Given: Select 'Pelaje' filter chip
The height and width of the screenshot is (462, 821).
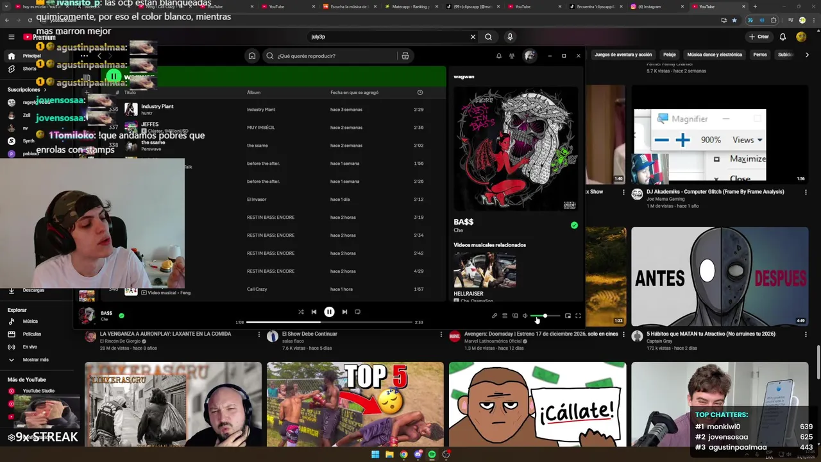Looking at the screenshot, I should pyautogui.click(x=670, y=55).
